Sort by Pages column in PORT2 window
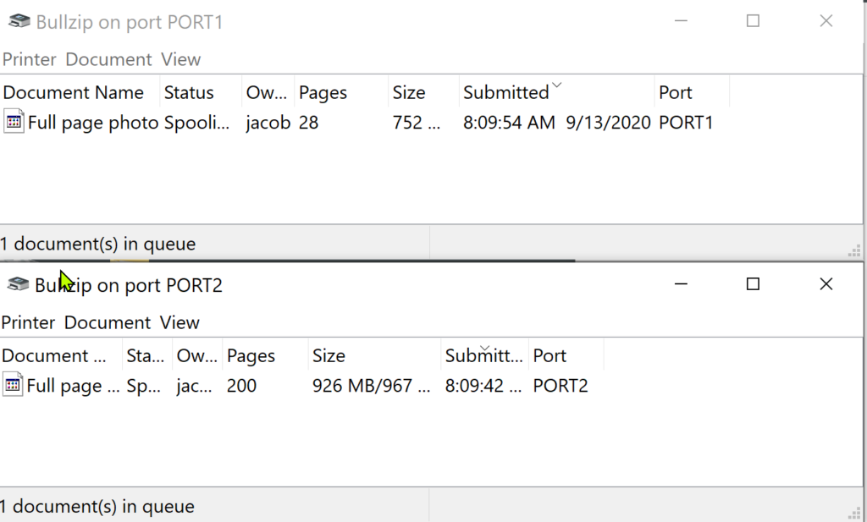This screenshot has width=867, height=522. [x=265, y=355]
